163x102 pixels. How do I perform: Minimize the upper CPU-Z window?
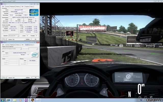[31, 4]
